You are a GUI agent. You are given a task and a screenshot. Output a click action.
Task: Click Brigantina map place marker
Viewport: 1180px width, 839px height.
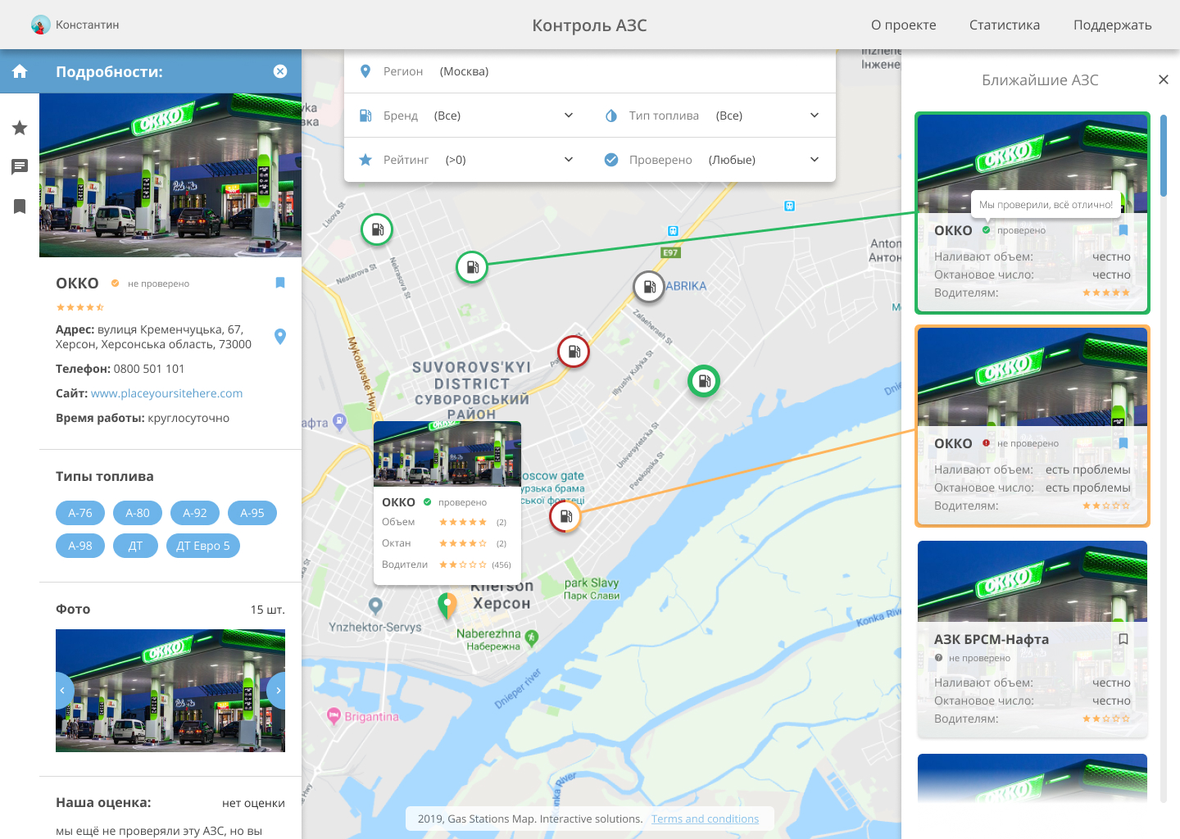(334, 716)
